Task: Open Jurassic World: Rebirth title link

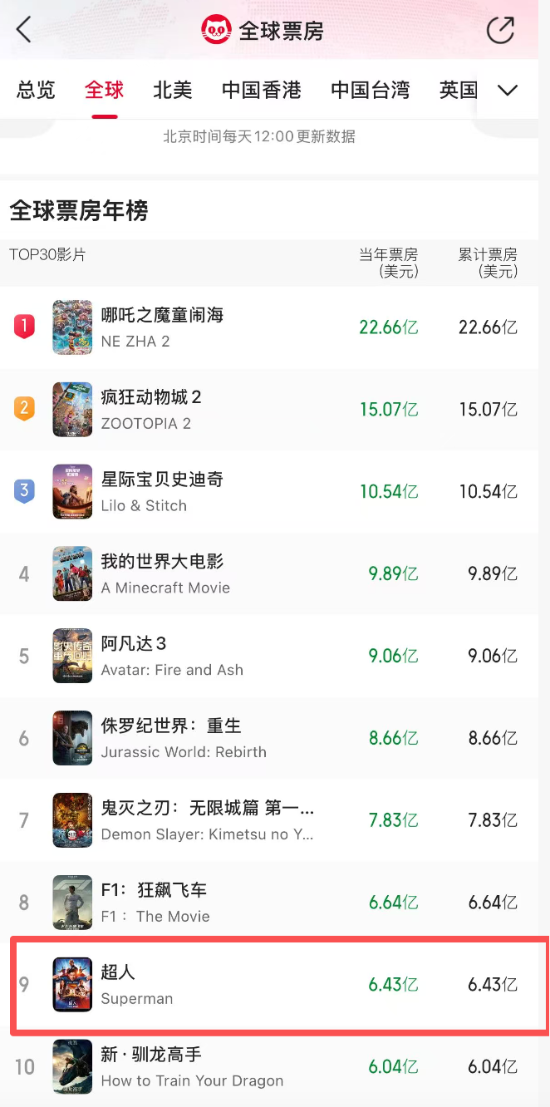Action: (x=171, y=726)
